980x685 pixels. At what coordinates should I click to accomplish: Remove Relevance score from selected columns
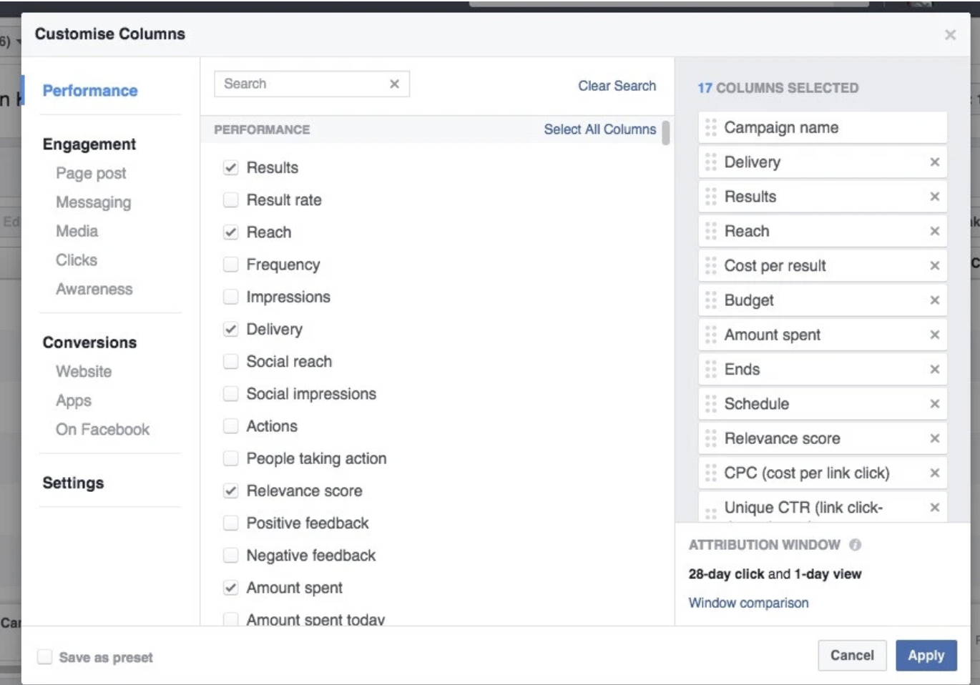(934, 438)
